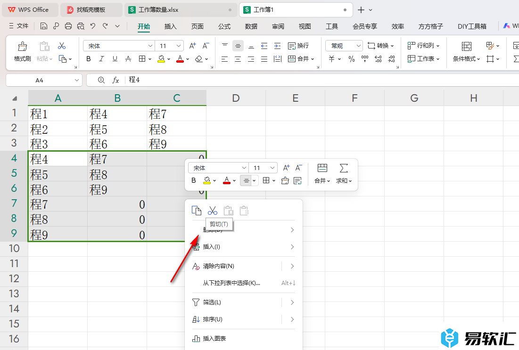519x350 pixels.
Task: Click Merge (合并) icon in mini toolbar
Action: coord(322,173)
